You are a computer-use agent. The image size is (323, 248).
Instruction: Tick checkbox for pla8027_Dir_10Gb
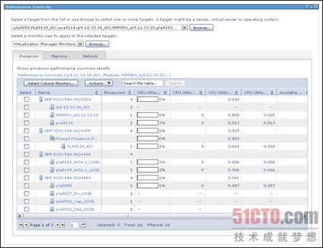[x=26, y=194]
